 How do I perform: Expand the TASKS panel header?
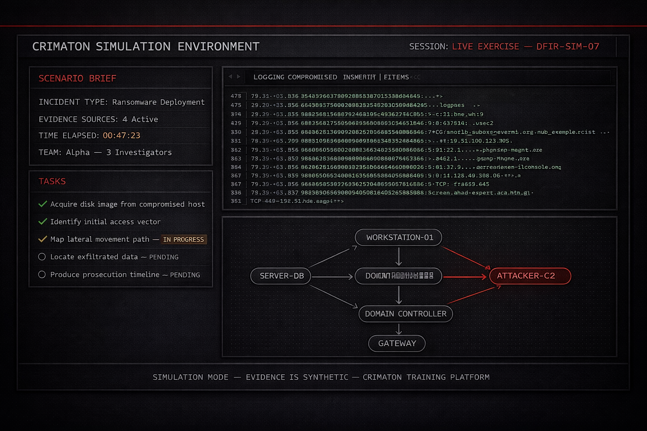52,181
